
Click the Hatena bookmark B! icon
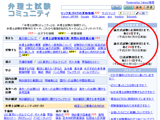[x=143, y=13]
